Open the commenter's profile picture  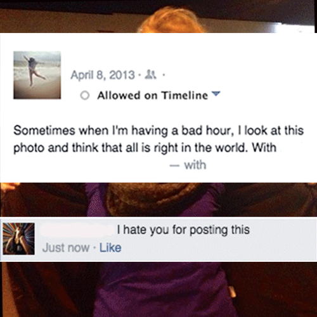point(18,238)
